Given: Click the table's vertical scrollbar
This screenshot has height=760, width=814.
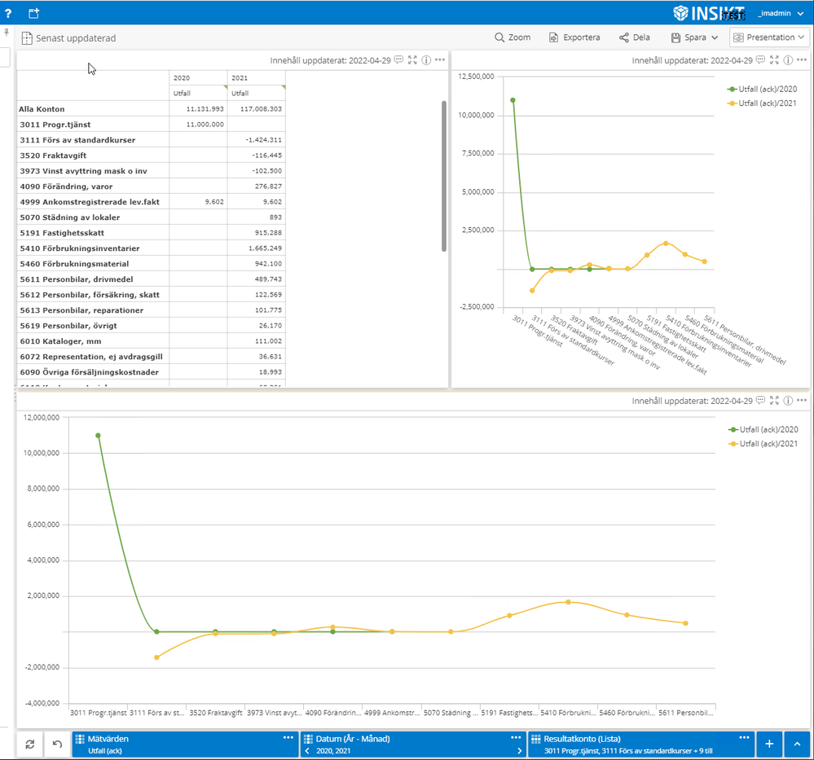Looking at the screenshot, I should point(444,177).
